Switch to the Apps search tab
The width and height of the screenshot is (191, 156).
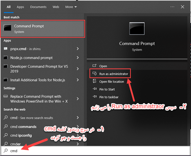coord(20,7)
